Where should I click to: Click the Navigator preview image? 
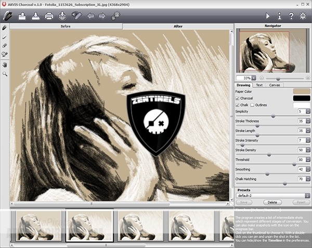(272, 51)
